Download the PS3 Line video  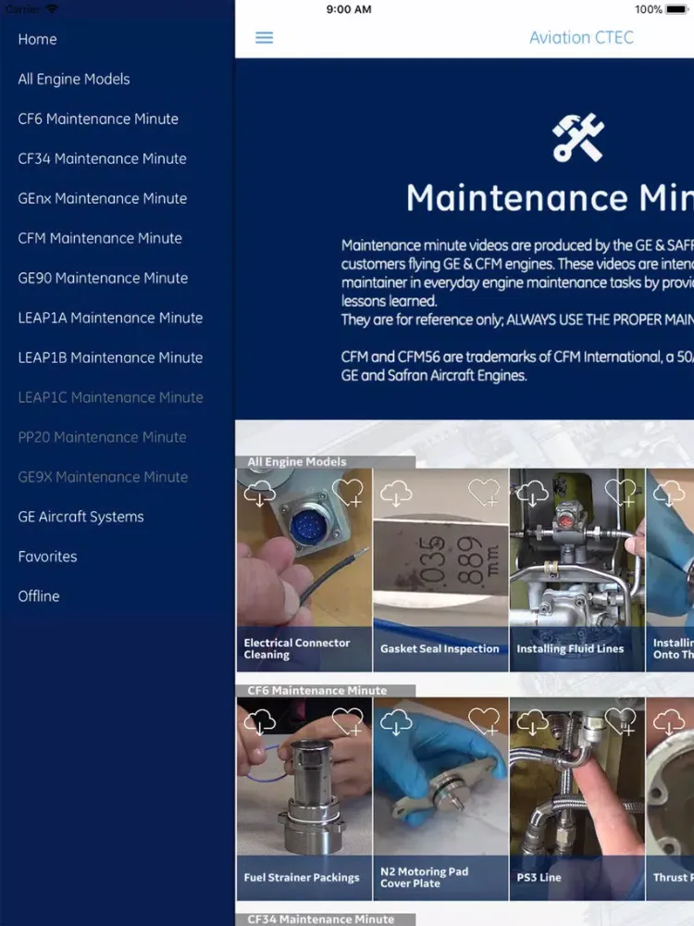pyautogui.click(x=532, y=721)
